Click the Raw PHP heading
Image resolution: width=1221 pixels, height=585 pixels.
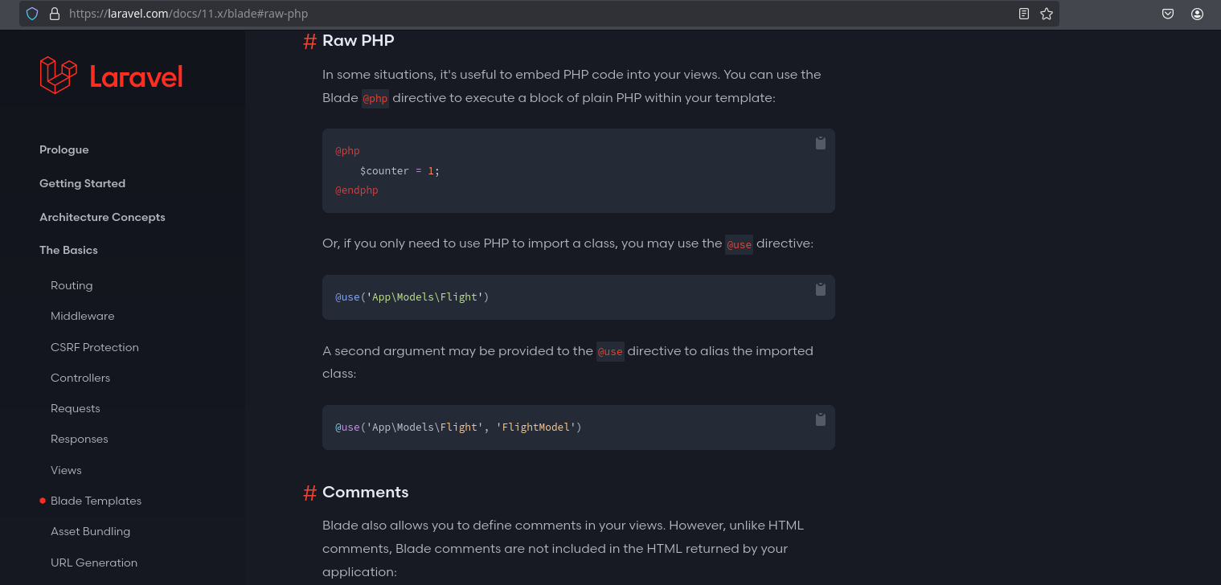[359, 40]
